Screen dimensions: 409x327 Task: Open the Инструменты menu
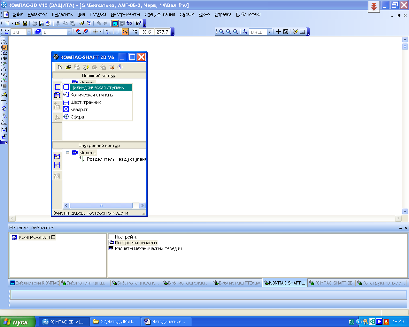(125, 14)
